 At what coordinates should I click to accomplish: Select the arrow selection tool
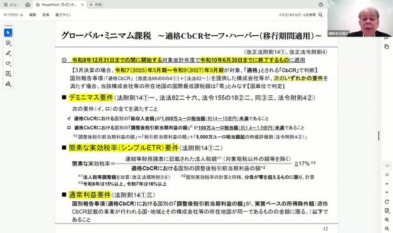click(8, 33)
